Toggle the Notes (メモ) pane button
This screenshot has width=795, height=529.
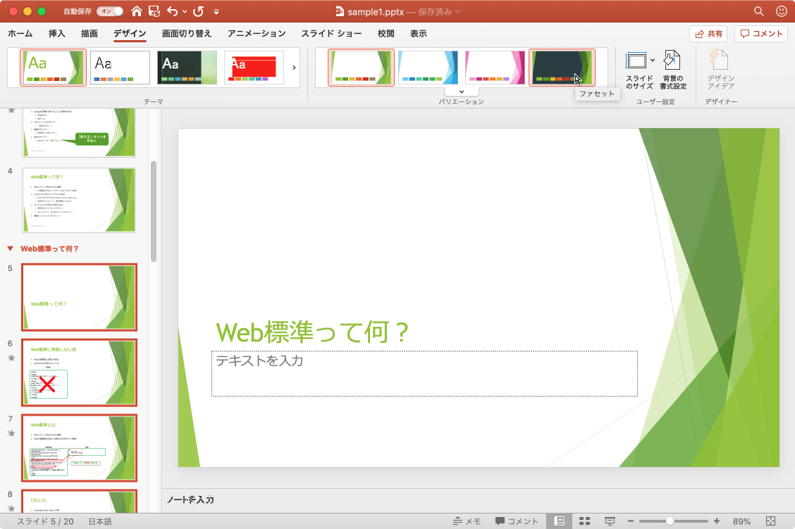tap(467, 521)
